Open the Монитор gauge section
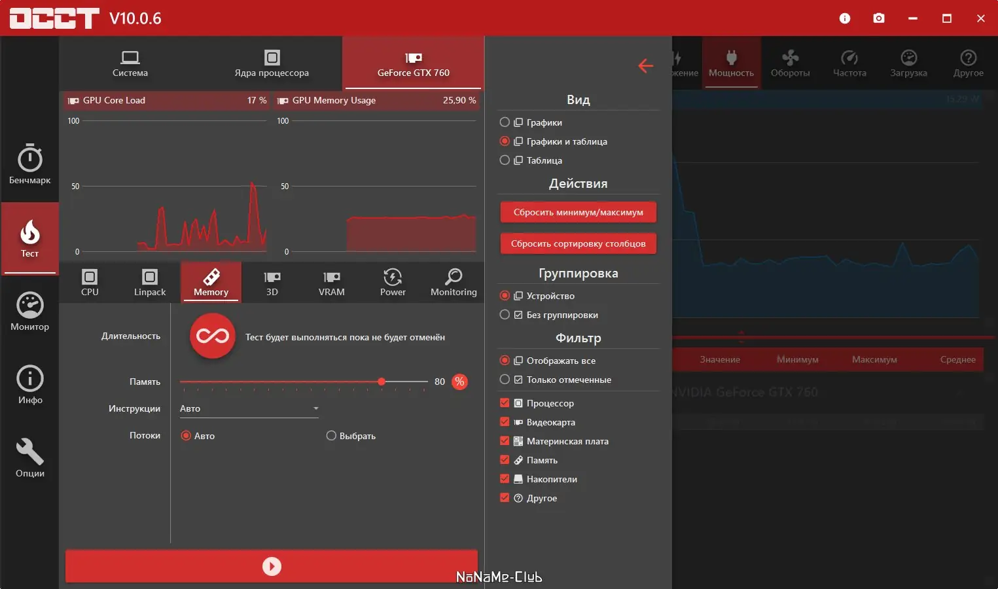 pyautogui.click(x=29, y=312)
